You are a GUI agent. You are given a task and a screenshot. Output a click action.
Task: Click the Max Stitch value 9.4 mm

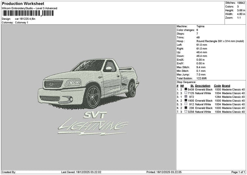[201, 67]
